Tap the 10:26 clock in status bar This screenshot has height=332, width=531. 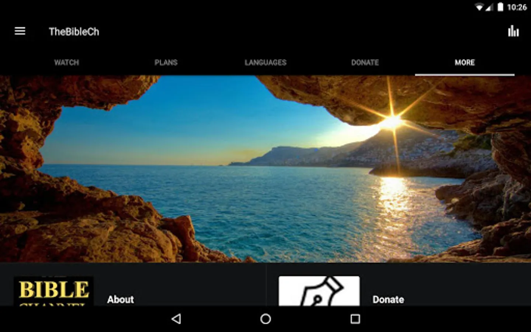pyautogui.click(x=517, y=7)
